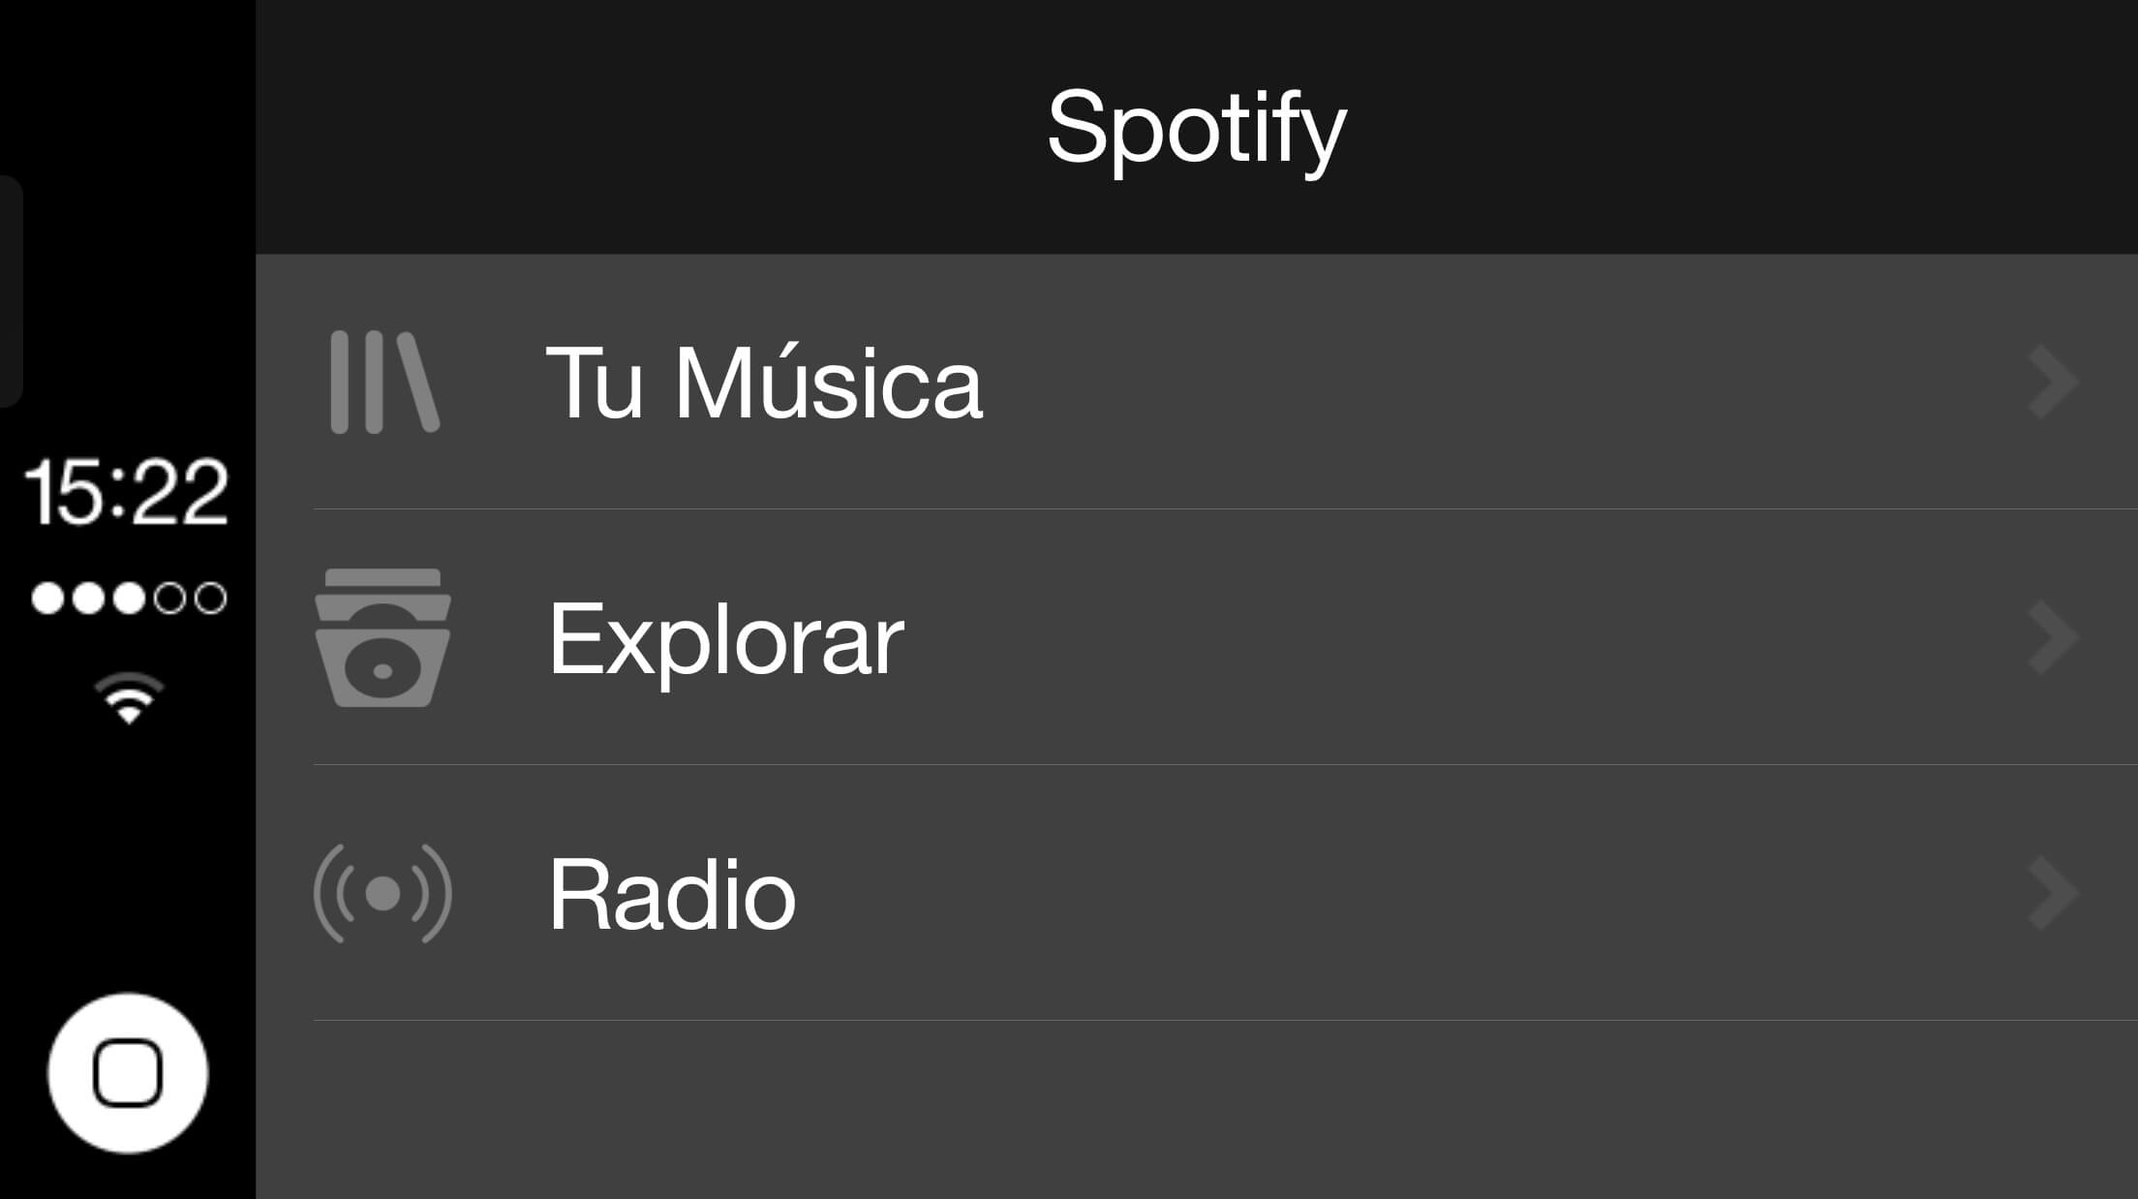Tap the empty list area below Radio
Screen dimensions: 2138x1199
pos(1196,1110)
